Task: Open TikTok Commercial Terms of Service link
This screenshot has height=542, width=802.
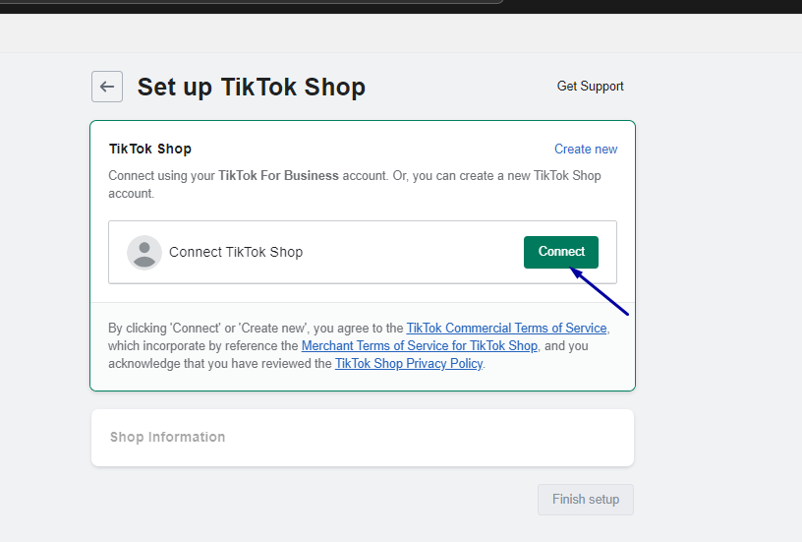Action: click(x=506, y=328)
